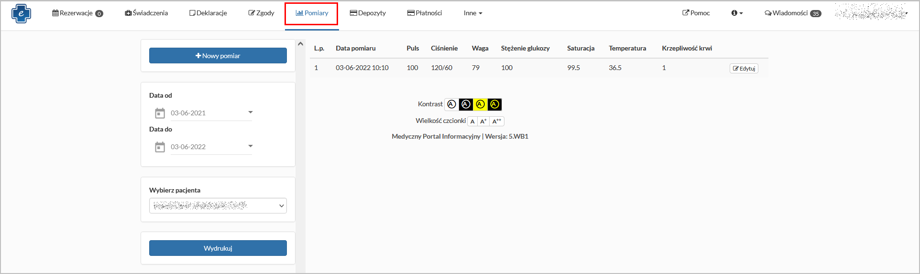920x274 pixels.
Task: Click the Medyczny Portal Informacyjny version text
Action: coord(460,136)
